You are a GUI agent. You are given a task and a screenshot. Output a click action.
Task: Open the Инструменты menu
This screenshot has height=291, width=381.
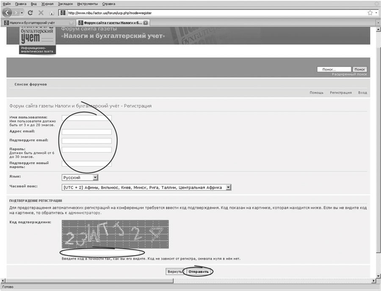(88, 4)
